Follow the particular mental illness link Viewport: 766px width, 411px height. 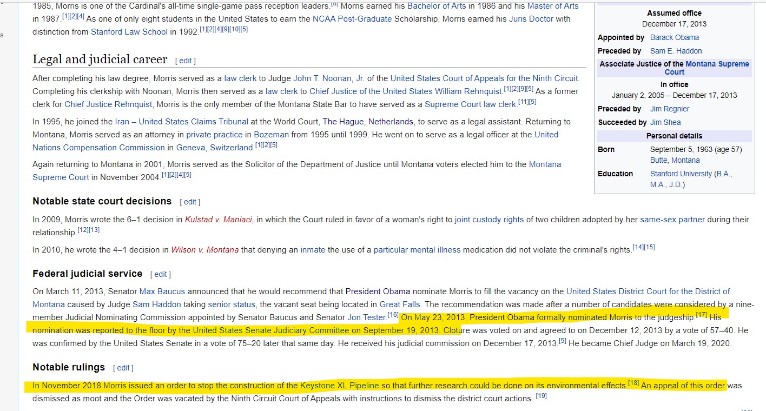click(x=417, y=249)
